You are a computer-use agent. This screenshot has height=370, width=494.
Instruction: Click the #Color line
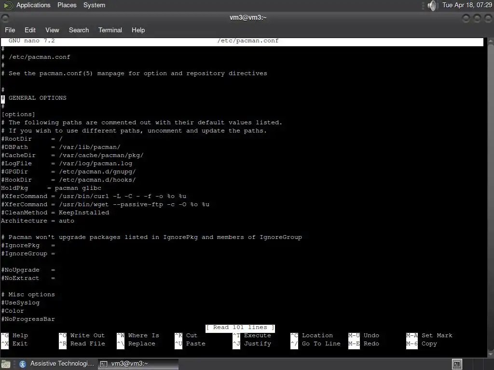coord(13,311)
